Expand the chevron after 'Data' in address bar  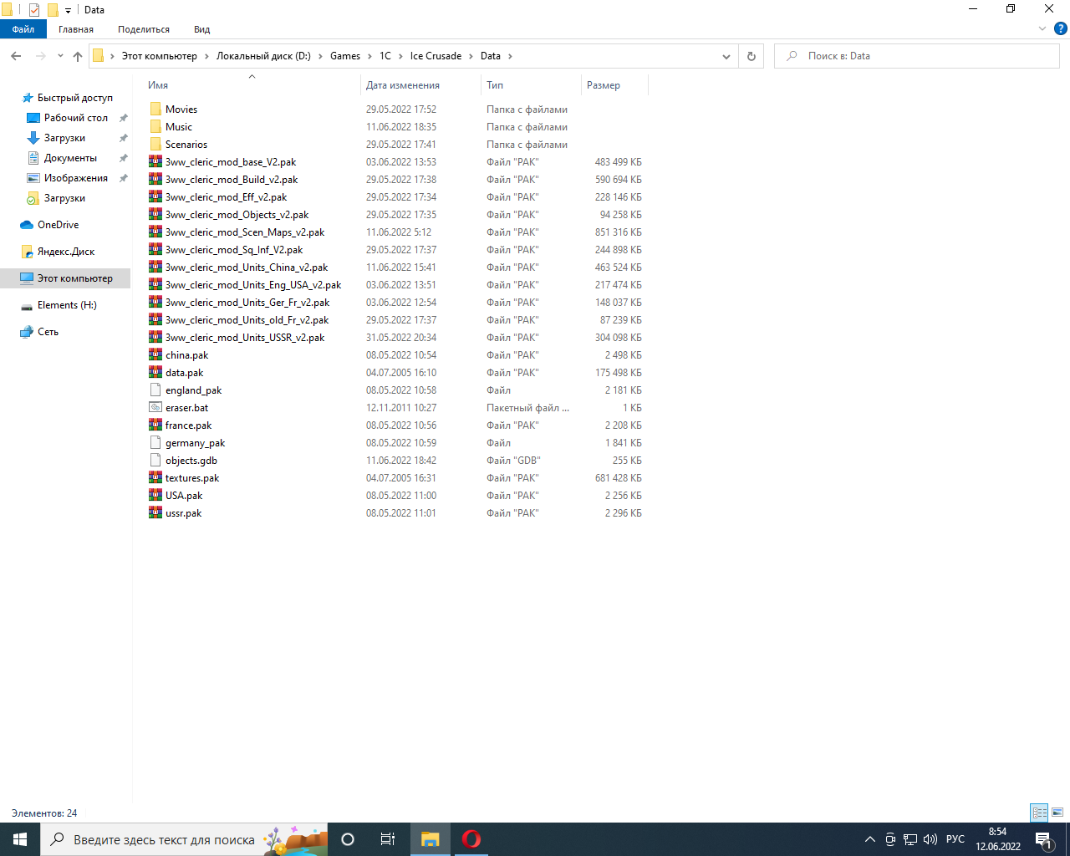point(510,56)
